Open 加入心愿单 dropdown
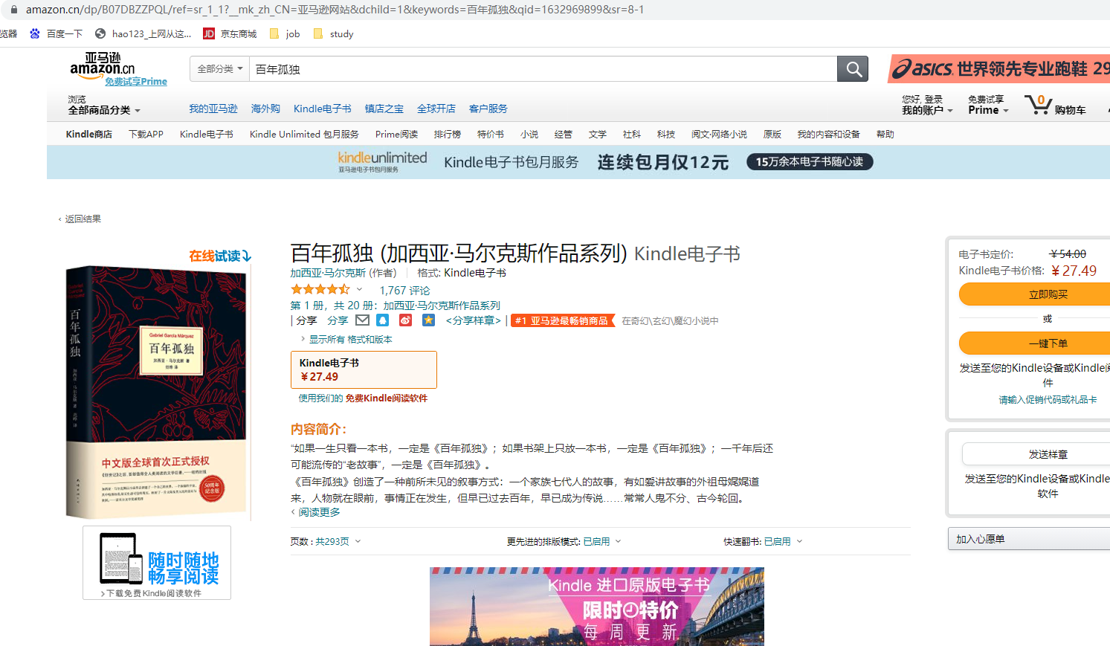Viewport: 1110px width, 646px height. click(x=1029, y=539)
